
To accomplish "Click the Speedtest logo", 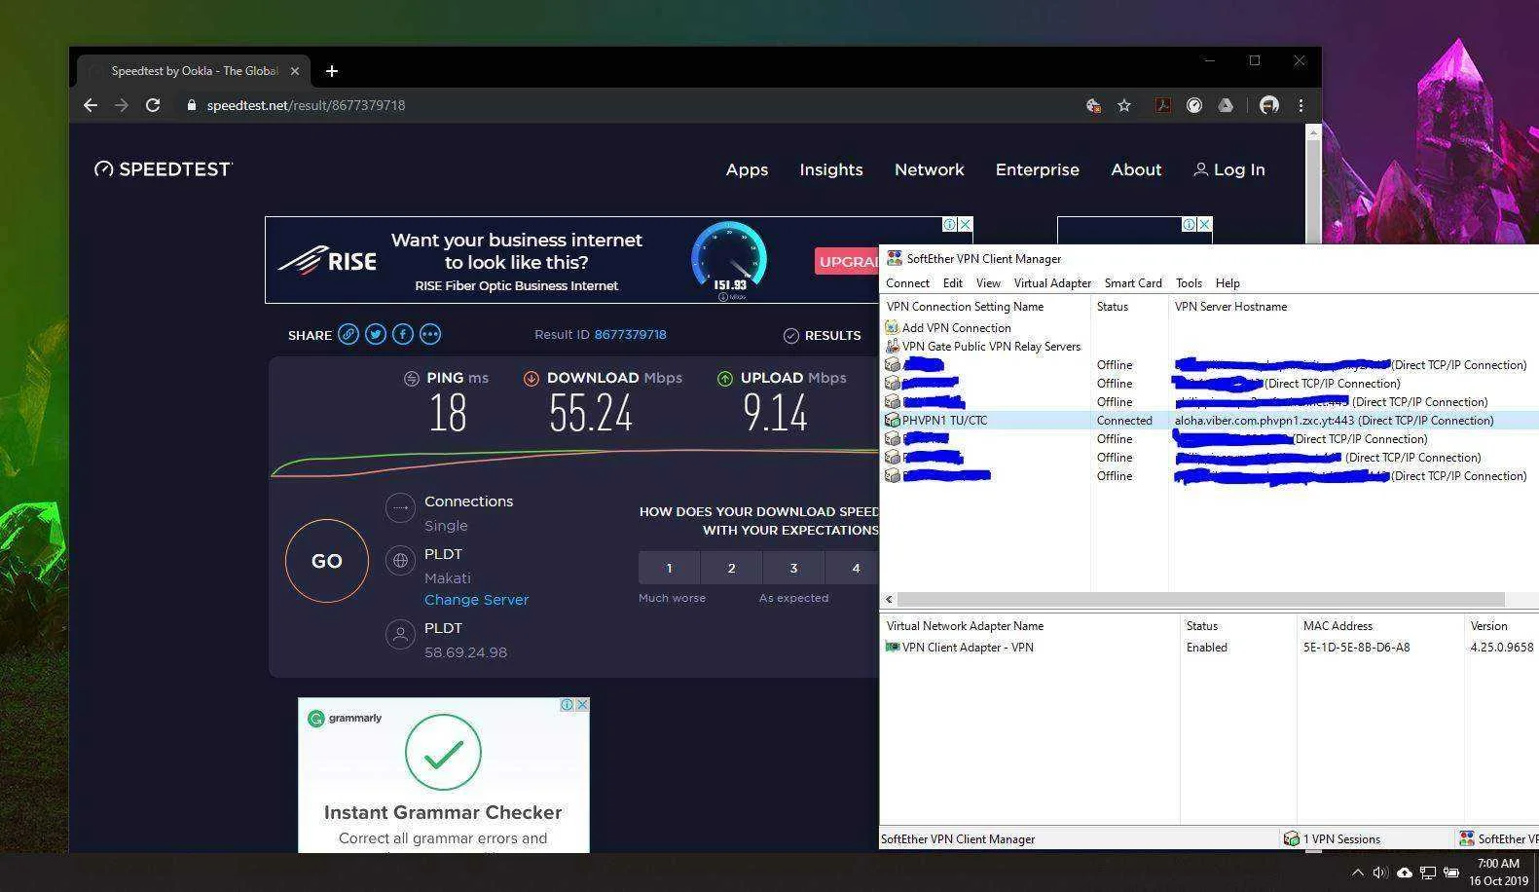I will tap(164, 169).
